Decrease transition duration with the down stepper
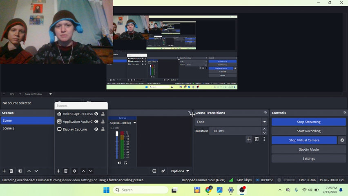 [x=264, y=133]
